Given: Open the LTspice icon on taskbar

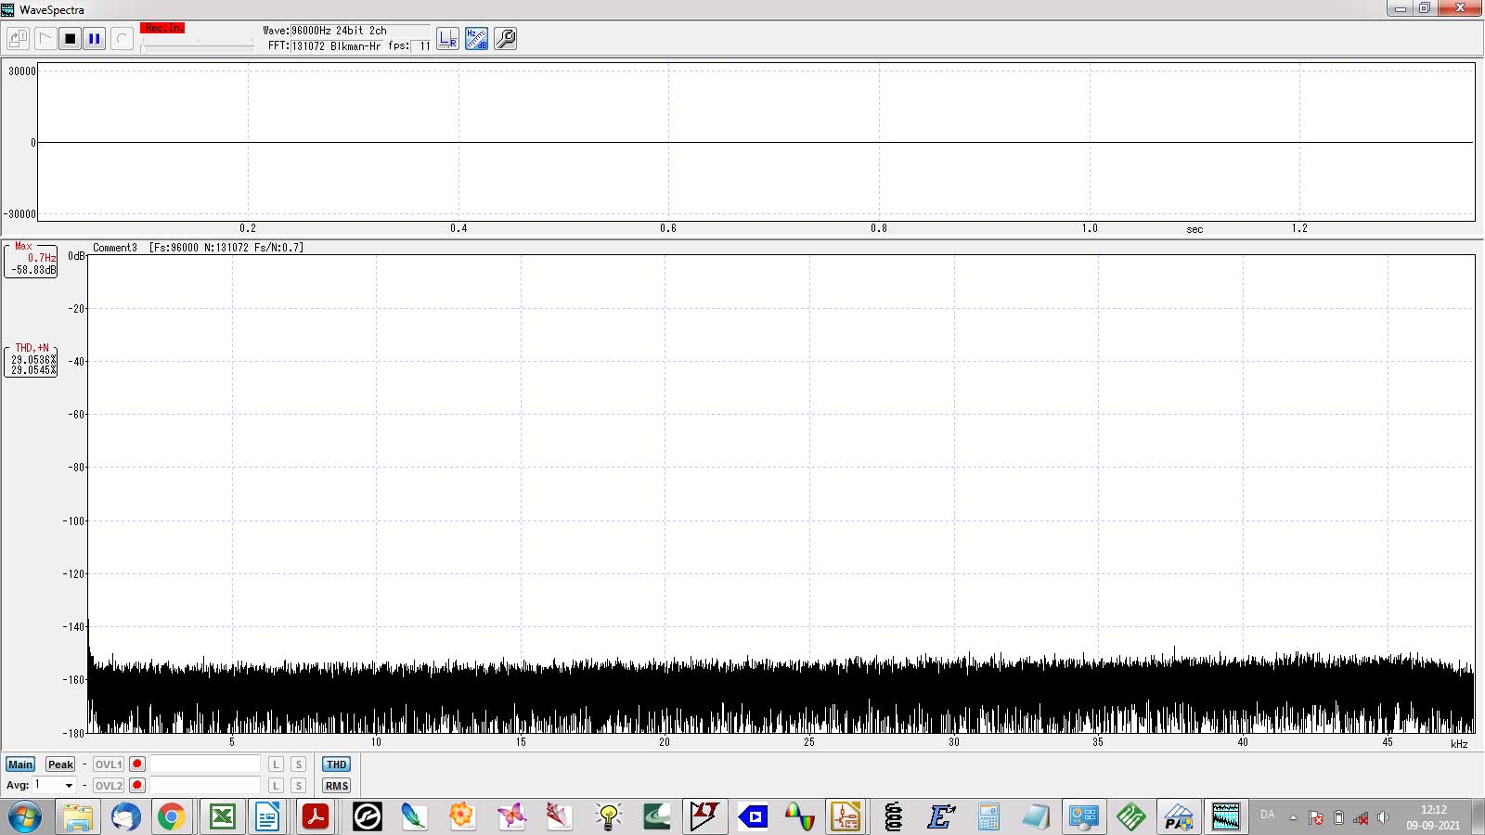Looking at the screenshot, I should click(x=704, y=816).
